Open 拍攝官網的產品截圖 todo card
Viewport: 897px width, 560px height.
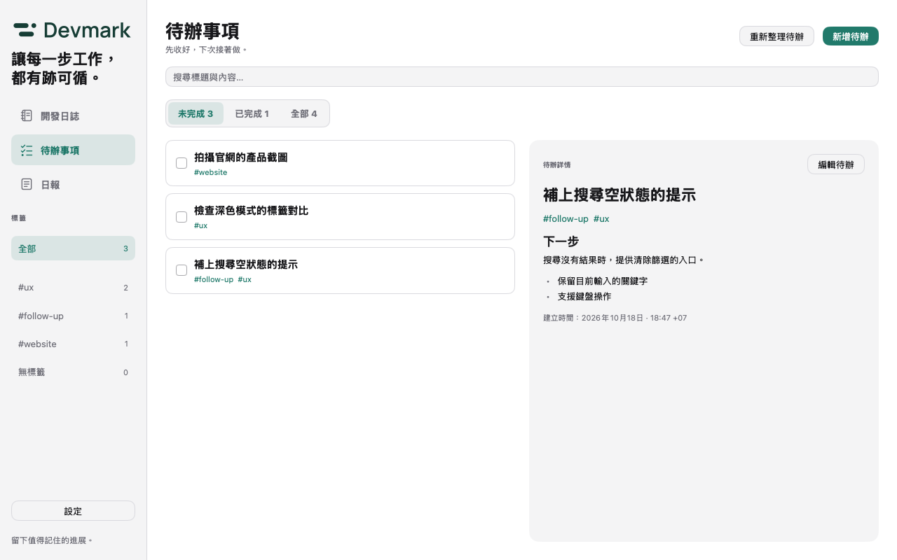(x=340, y=163)
